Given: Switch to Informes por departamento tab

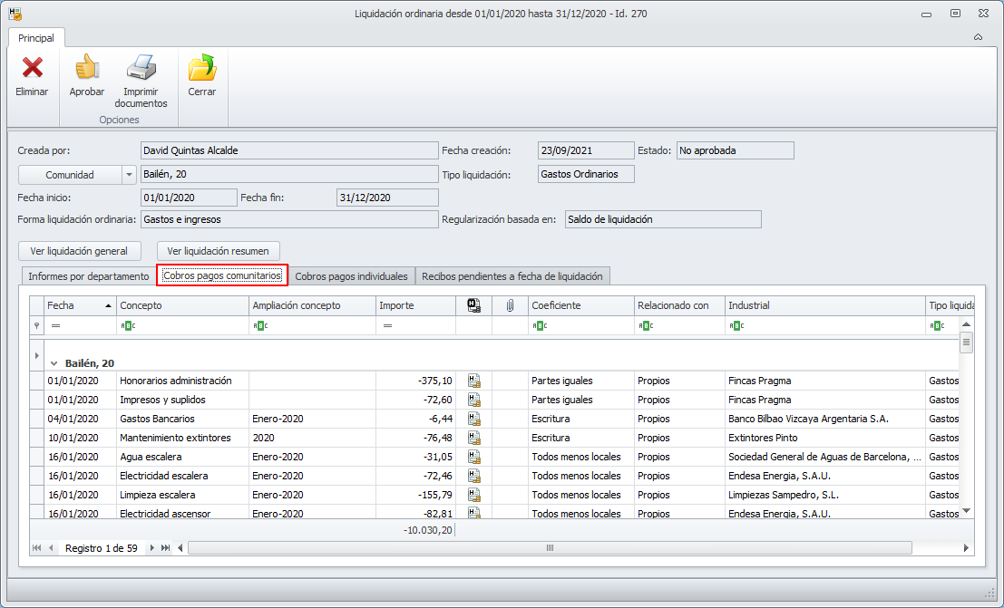Looking at the screenshot, I should pyautogui.click(x=88, y=275).
